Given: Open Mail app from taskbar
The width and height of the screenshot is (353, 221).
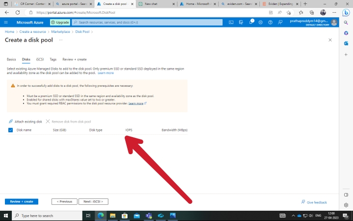Looking at the screenshot, I should 136,216.
